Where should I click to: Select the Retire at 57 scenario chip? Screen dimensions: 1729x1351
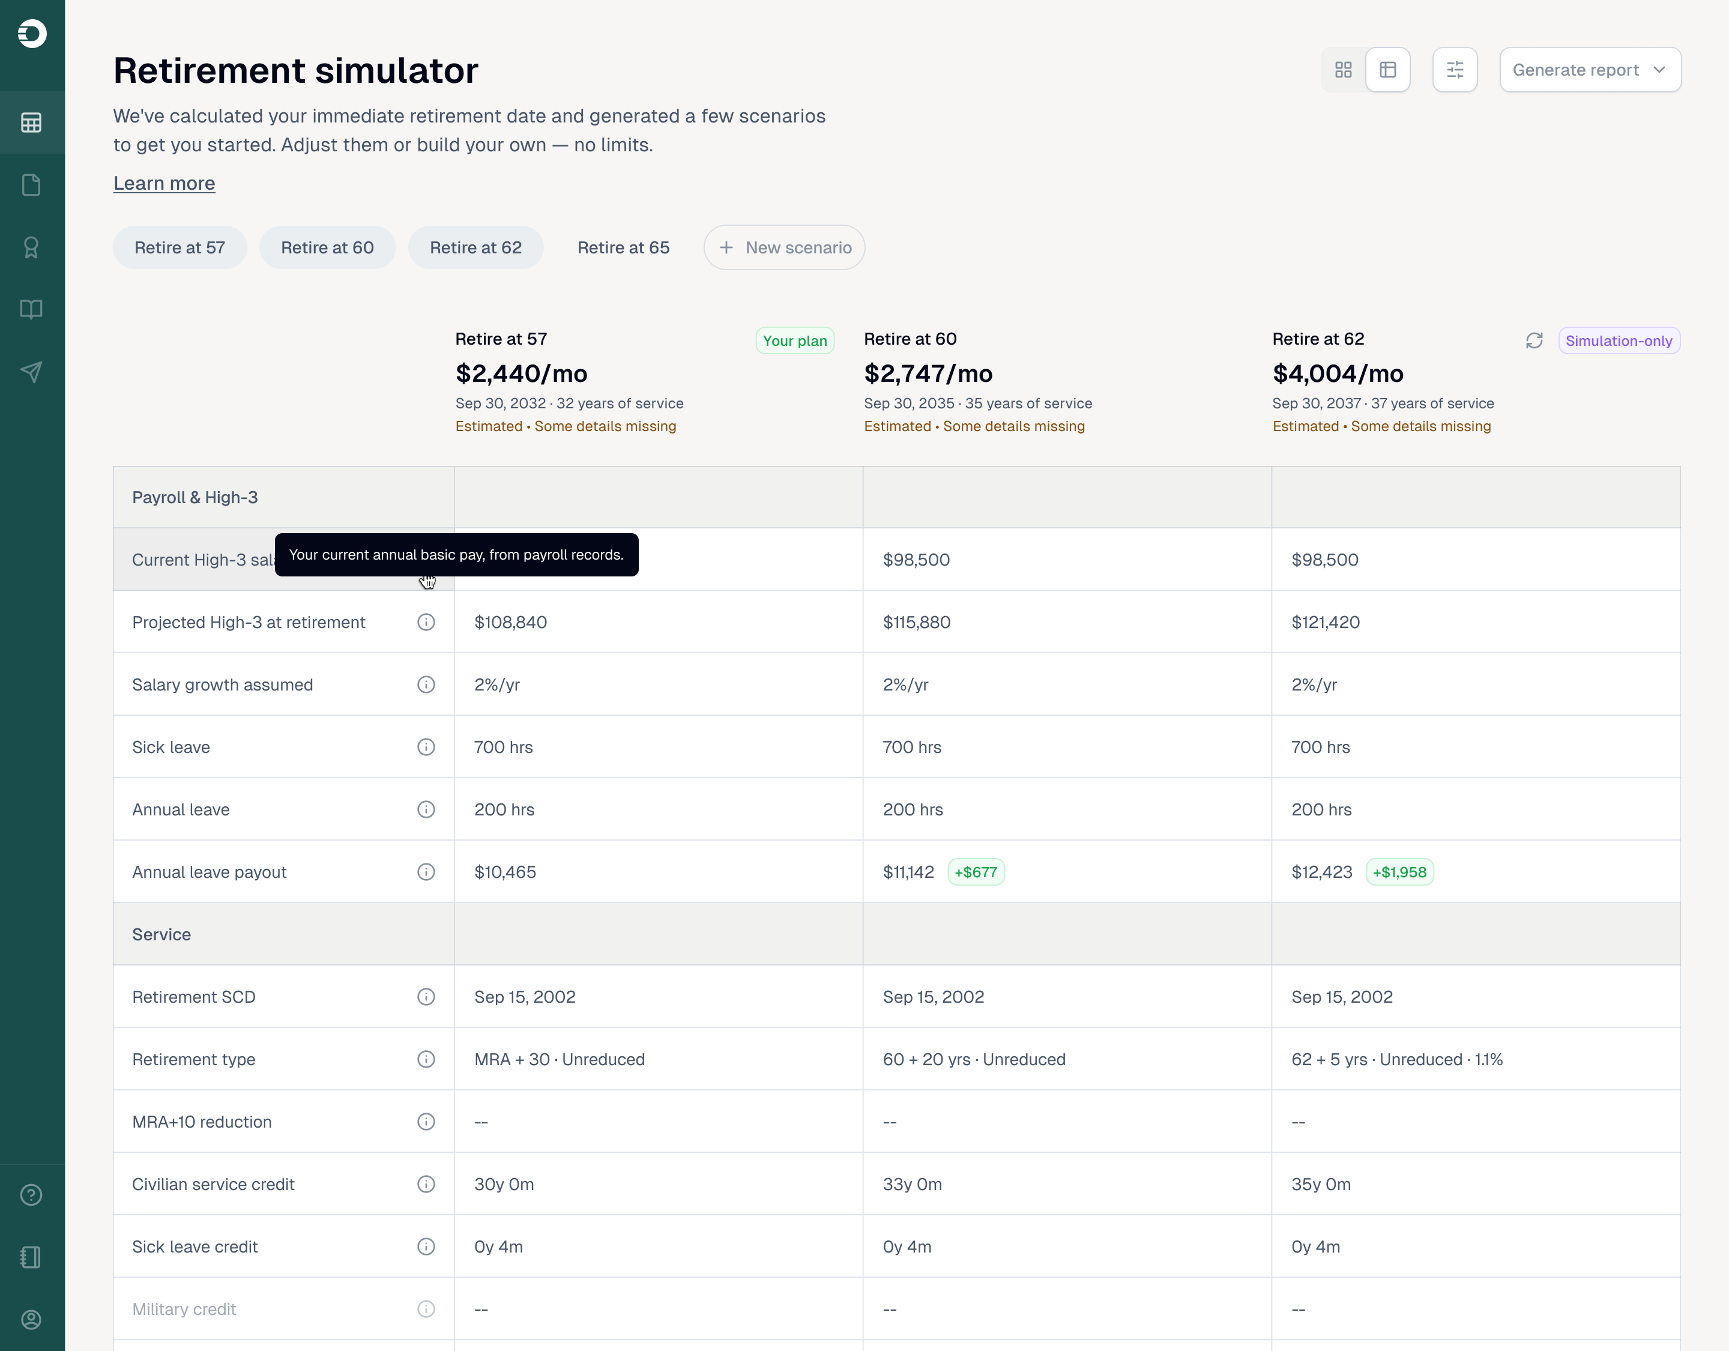[180, 247]
